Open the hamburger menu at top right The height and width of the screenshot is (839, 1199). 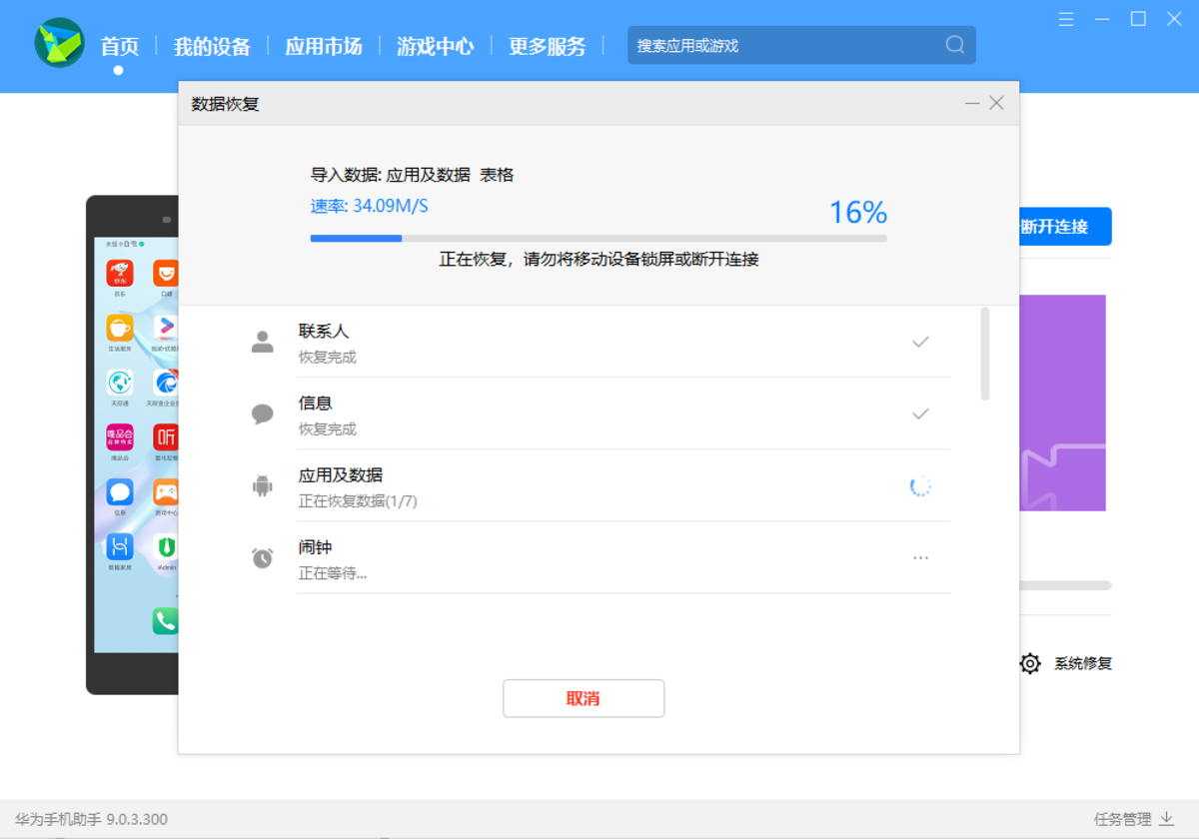[1065, 18]
